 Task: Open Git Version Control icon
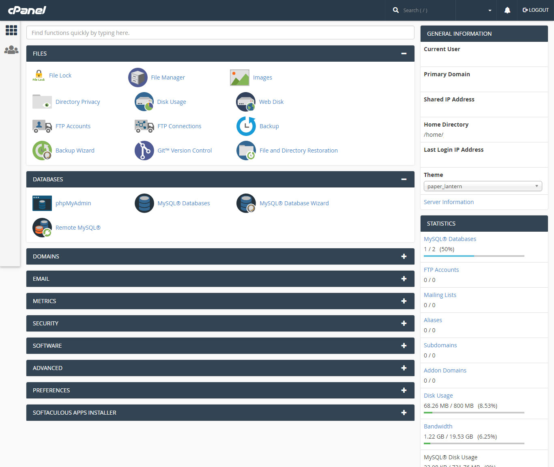tap(144, 151)
